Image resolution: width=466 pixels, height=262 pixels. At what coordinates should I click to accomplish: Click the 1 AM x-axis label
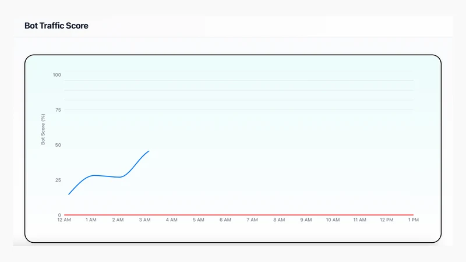91,220
